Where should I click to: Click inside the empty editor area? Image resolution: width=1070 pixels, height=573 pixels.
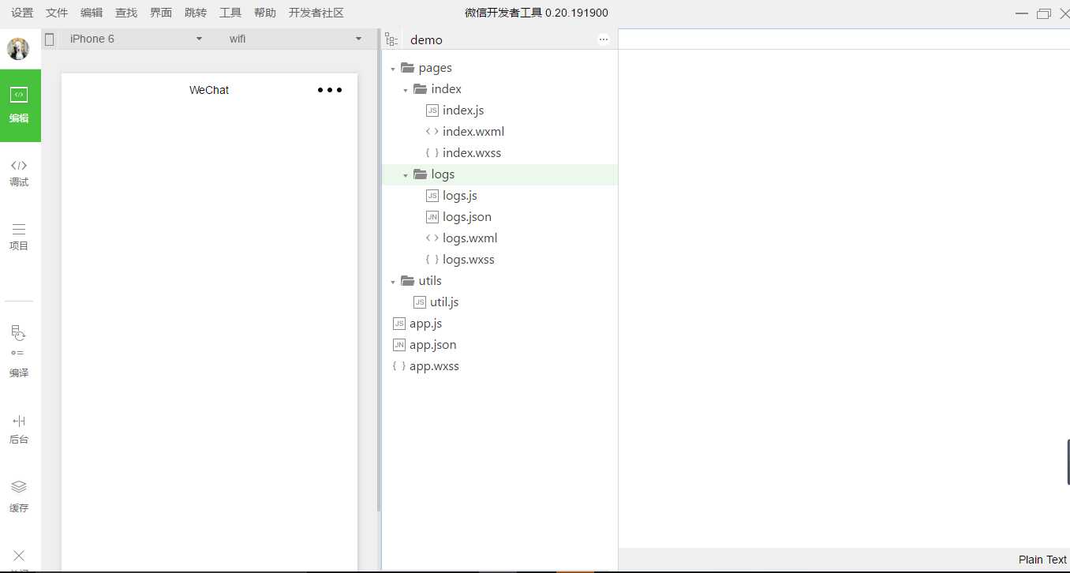[844, 298]
